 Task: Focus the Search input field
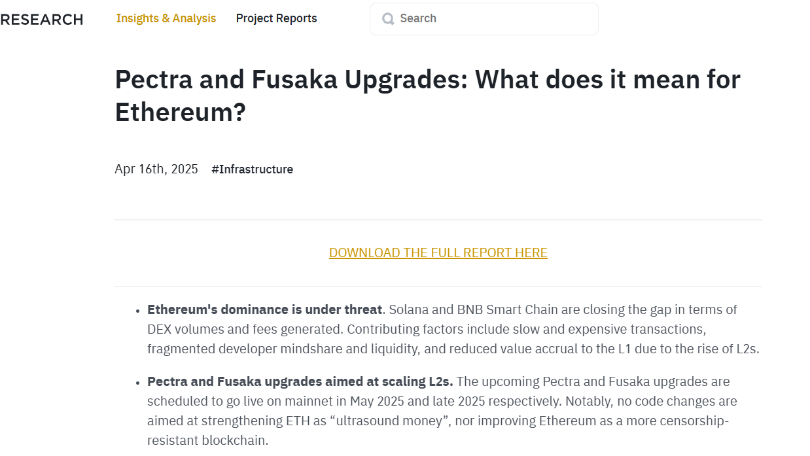point(484,19)
